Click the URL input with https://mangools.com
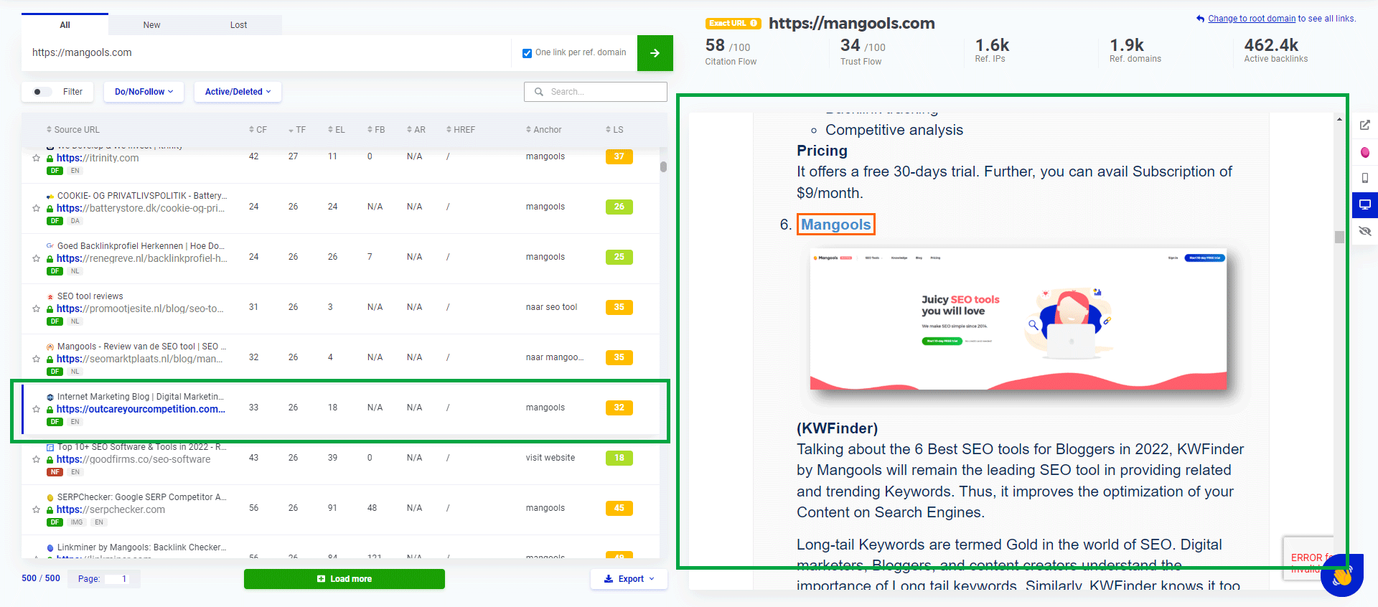The width and height of the screenshot is (1378, 607). [x=267, y=53]
